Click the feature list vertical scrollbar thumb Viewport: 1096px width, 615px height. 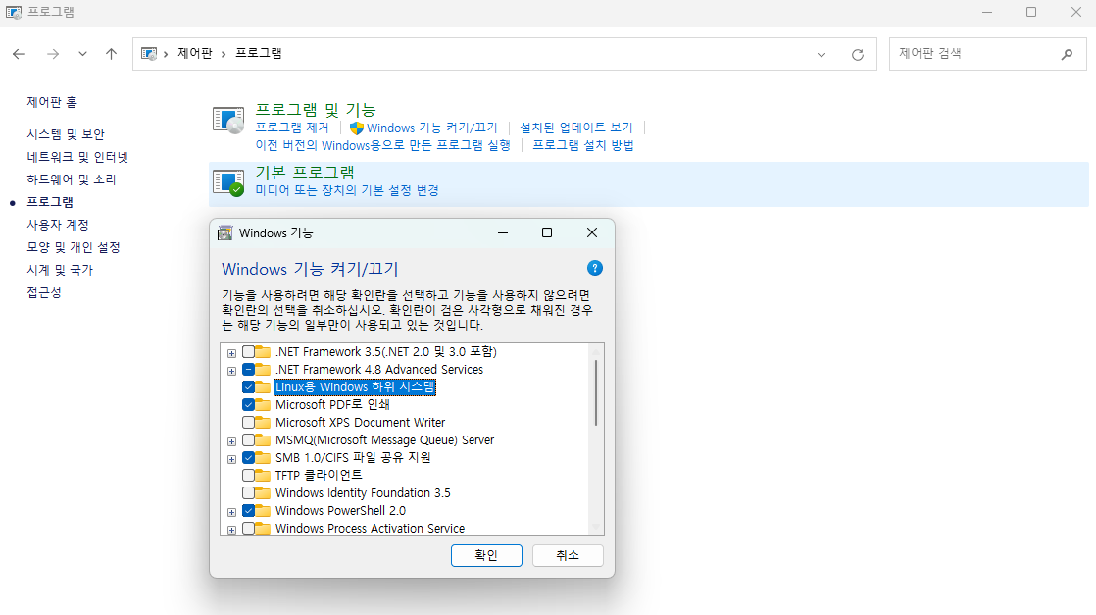596,392
